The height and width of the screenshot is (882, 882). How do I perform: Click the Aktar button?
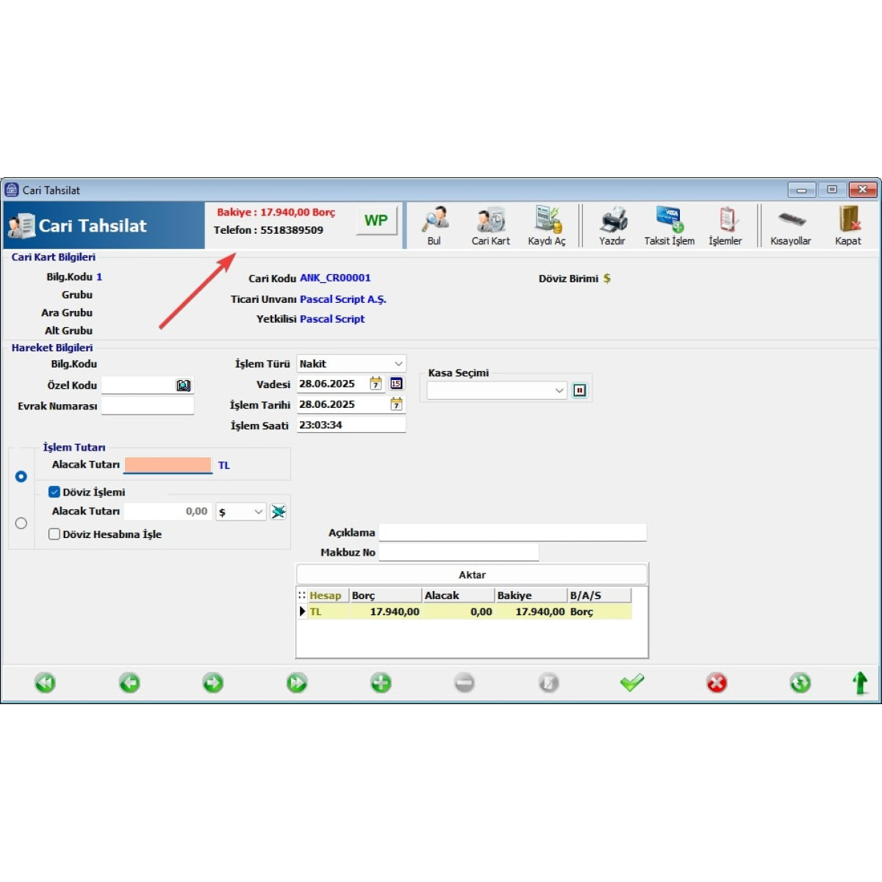(472, 575)
